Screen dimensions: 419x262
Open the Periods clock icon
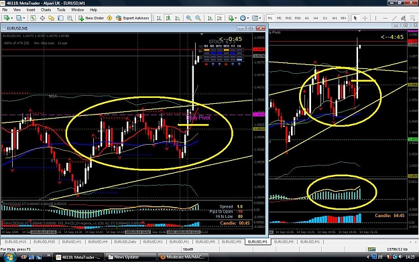point(243,18)
